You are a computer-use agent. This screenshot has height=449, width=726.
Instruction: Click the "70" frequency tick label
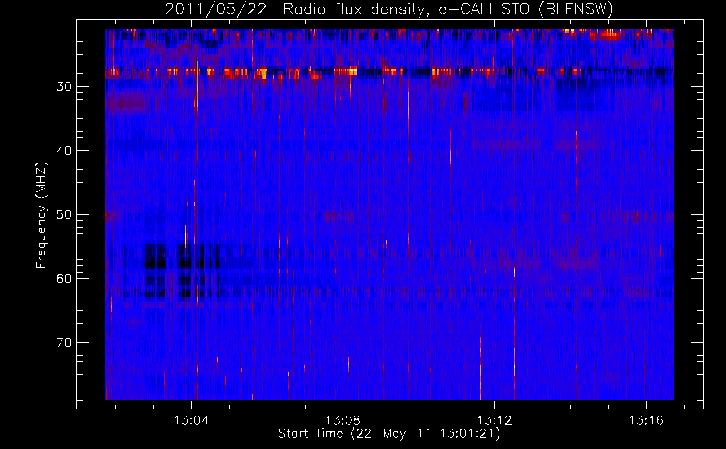click(64, 343)
